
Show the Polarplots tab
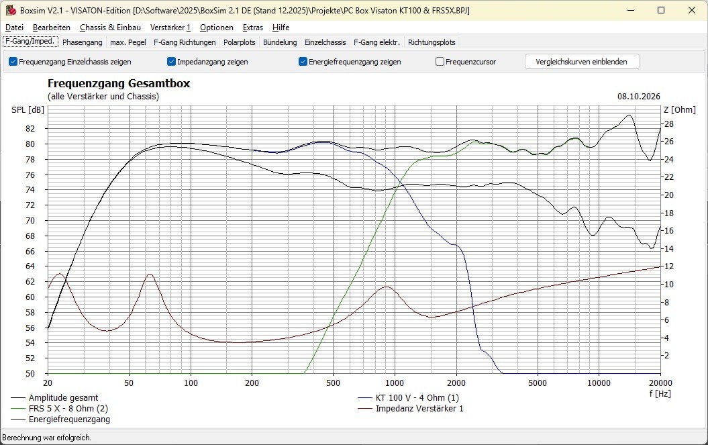[x=240, y=42]
